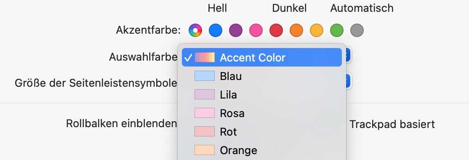Open the Größe der Seitenleistensymbole dropdown
The width and height of the screenshot is (469, 160).
pos(349,81)
